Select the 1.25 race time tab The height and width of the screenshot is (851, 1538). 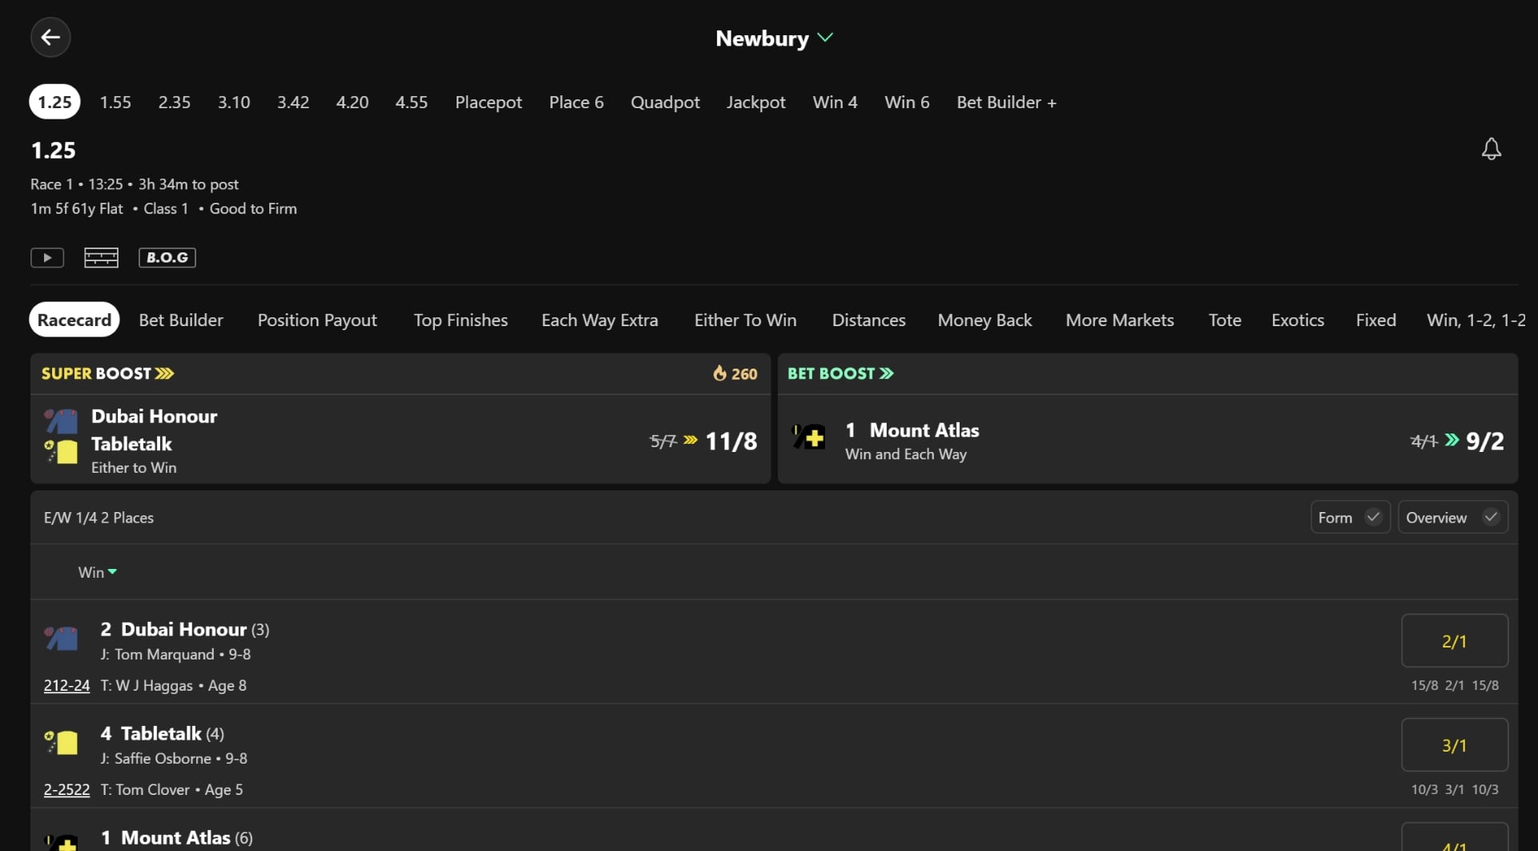click(54, 102)
